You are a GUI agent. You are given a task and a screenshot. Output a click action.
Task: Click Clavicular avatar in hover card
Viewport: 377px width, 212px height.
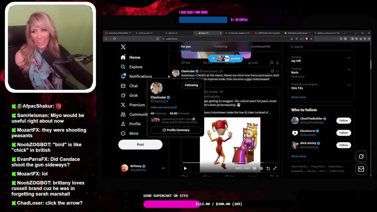pyautogui.click(x=156, y=88)
